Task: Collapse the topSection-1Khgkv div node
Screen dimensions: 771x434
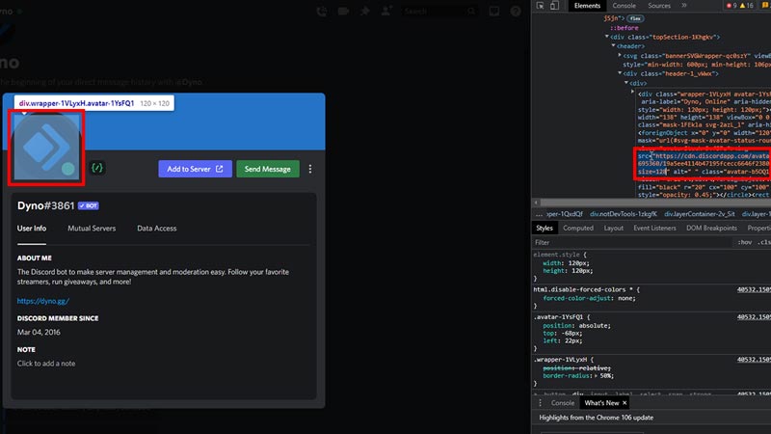Action: (x=607, y=37)
